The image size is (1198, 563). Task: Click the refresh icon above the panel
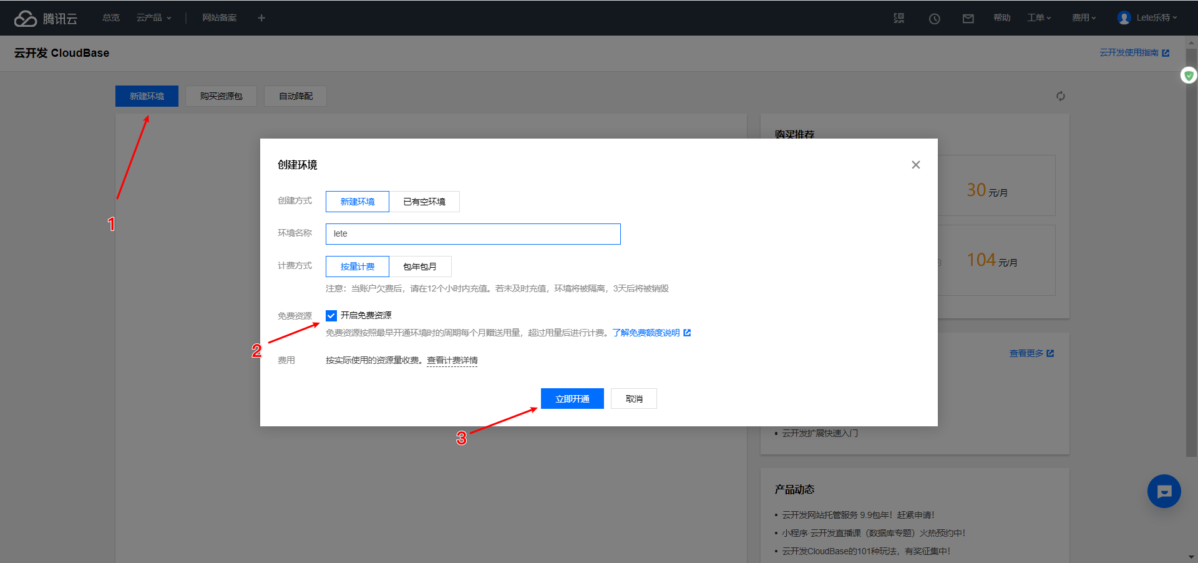pyautogui.click(x=1060, y=96)
